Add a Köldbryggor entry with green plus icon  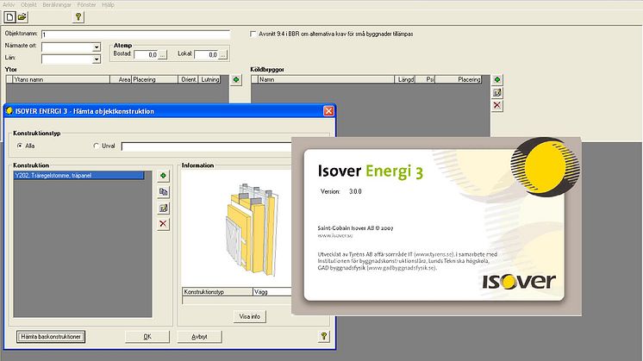497,79
